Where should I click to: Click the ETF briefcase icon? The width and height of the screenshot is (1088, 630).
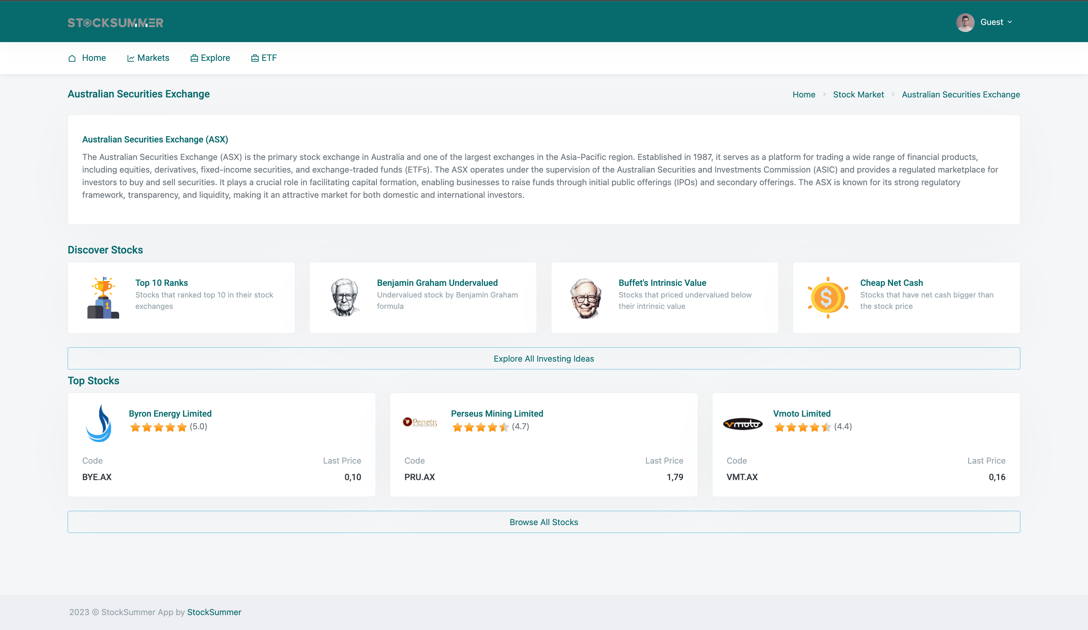(254, 57)
